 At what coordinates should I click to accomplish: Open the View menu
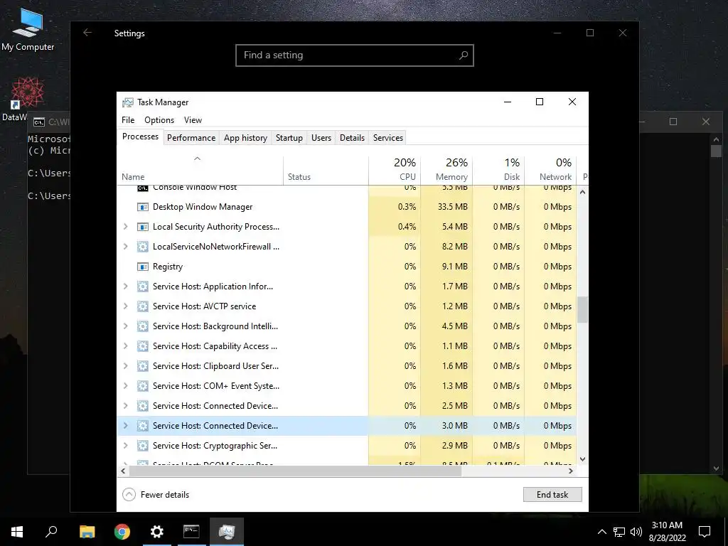click(x=193, y=120)
